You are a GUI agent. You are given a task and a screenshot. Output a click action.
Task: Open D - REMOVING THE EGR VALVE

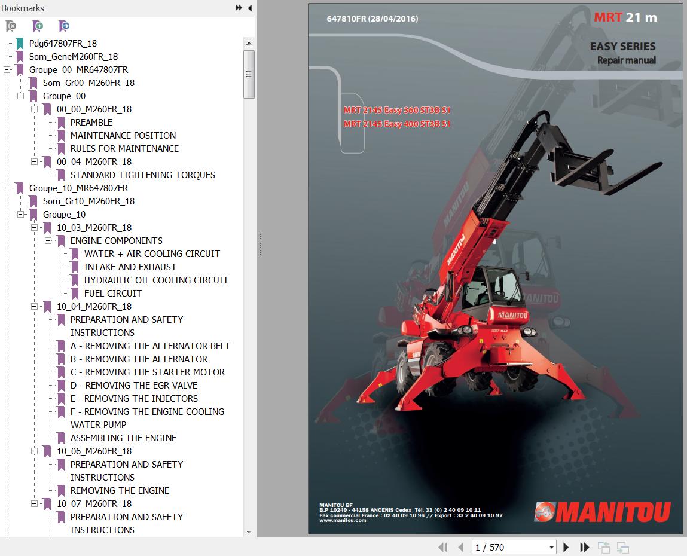point(133,385)
